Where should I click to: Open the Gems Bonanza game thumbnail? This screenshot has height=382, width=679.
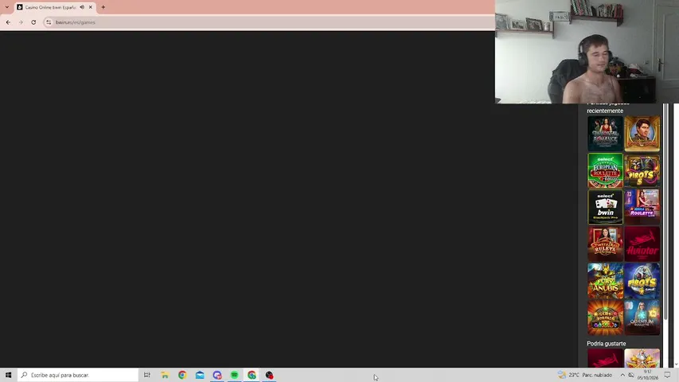(605, 318)
